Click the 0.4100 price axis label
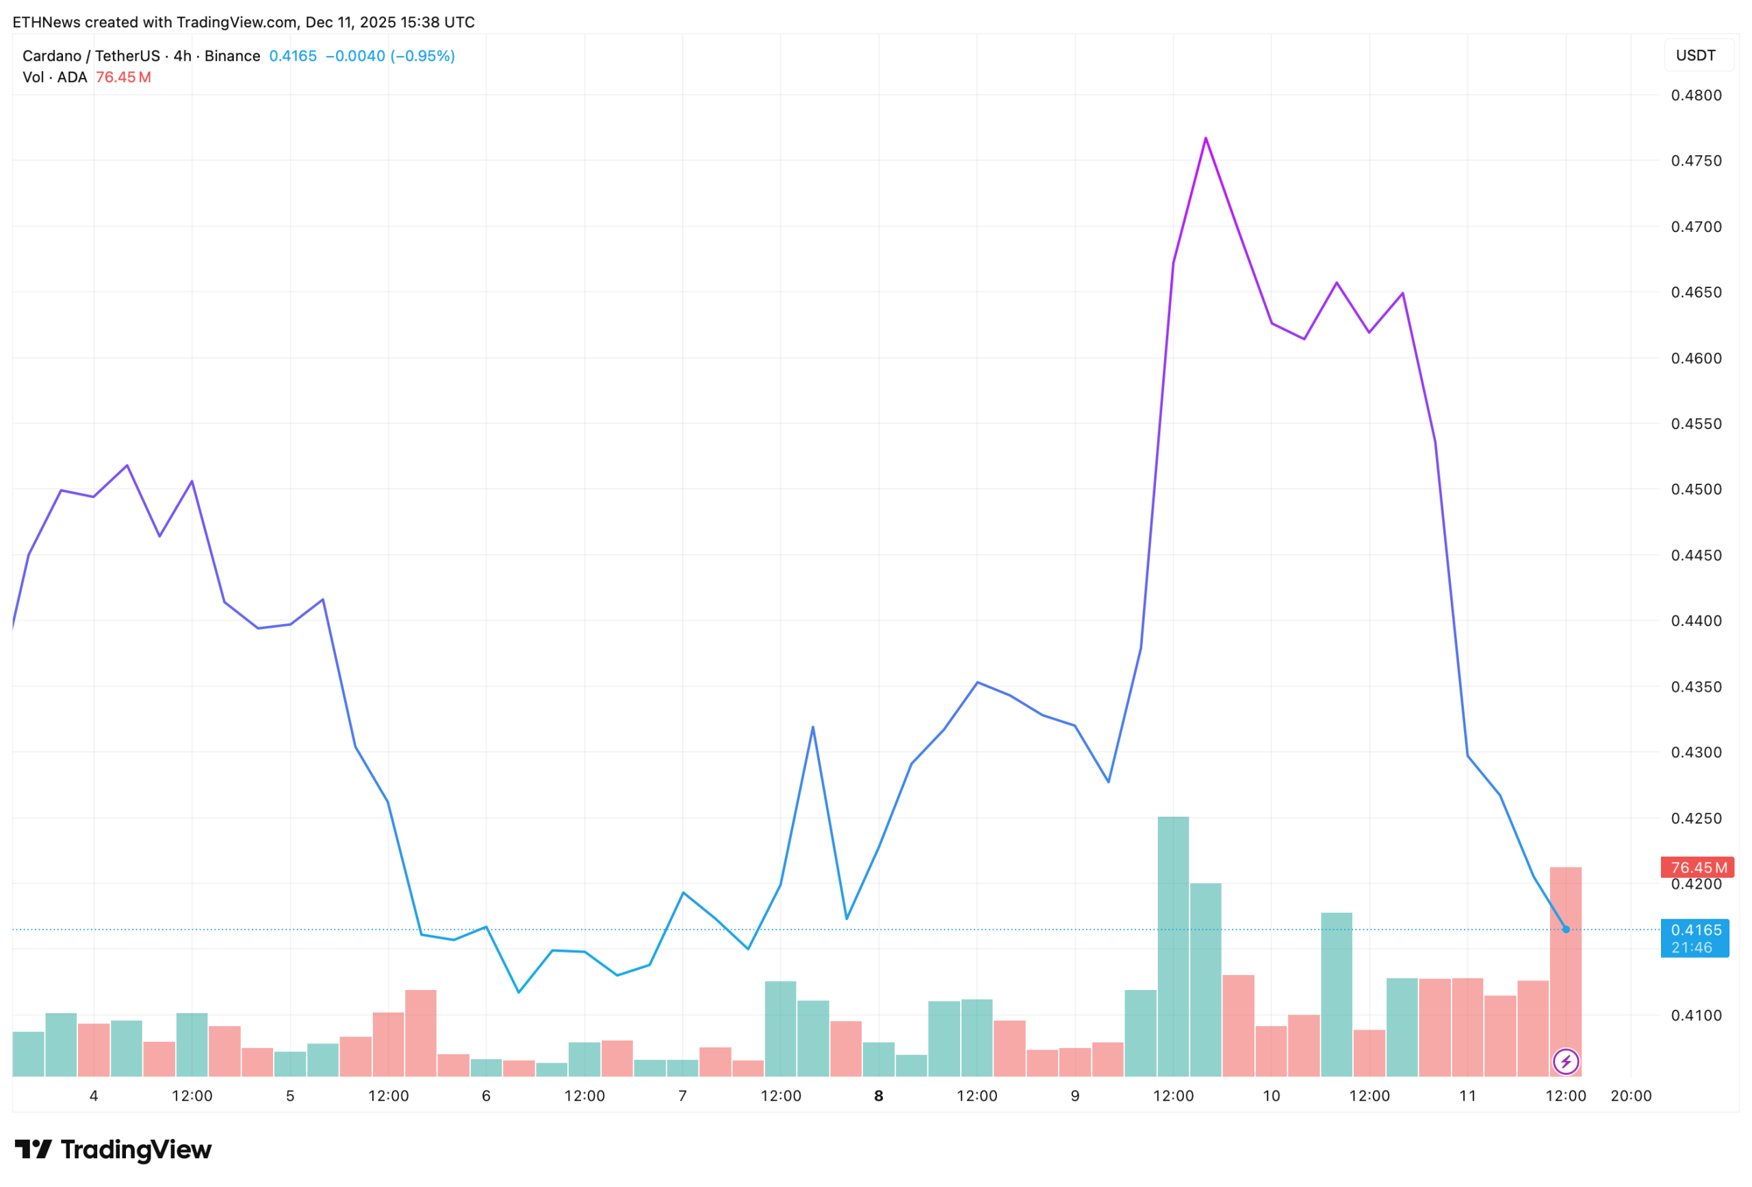 (x=1696, y=1016)
